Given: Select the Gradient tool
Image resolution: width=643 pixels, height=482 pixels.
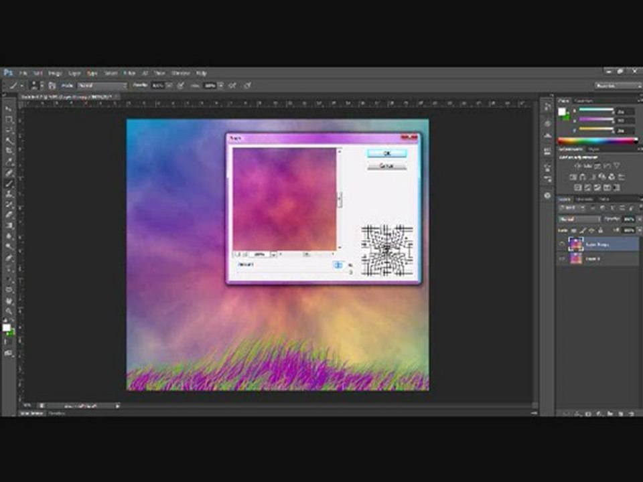Looking at the screenshot, I should point(9,226).
